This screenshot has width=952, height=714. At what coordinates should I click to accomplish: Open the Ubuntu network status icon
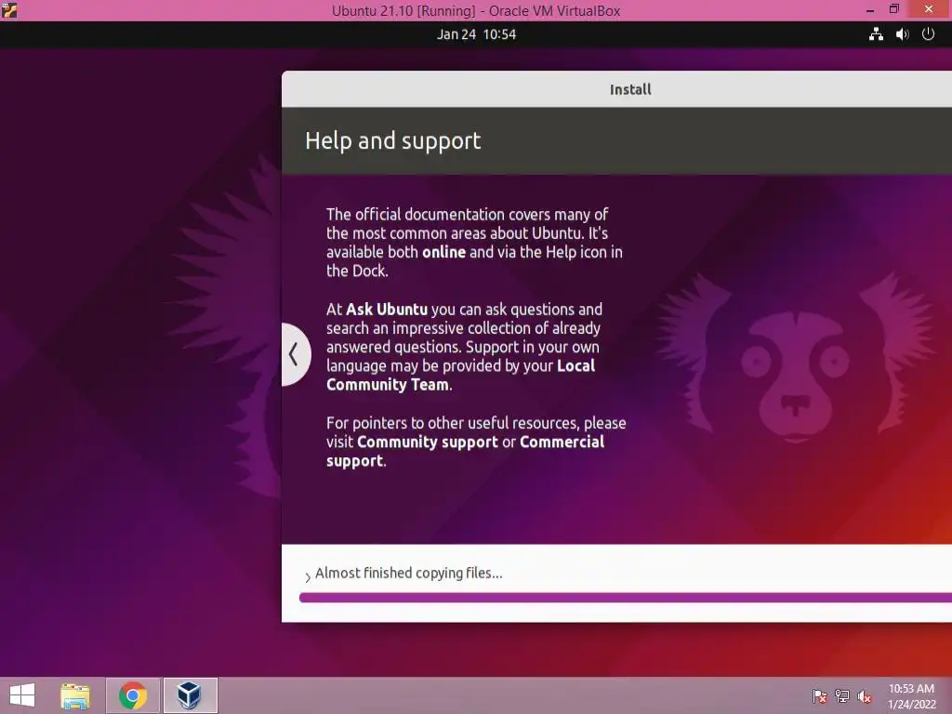876,34
